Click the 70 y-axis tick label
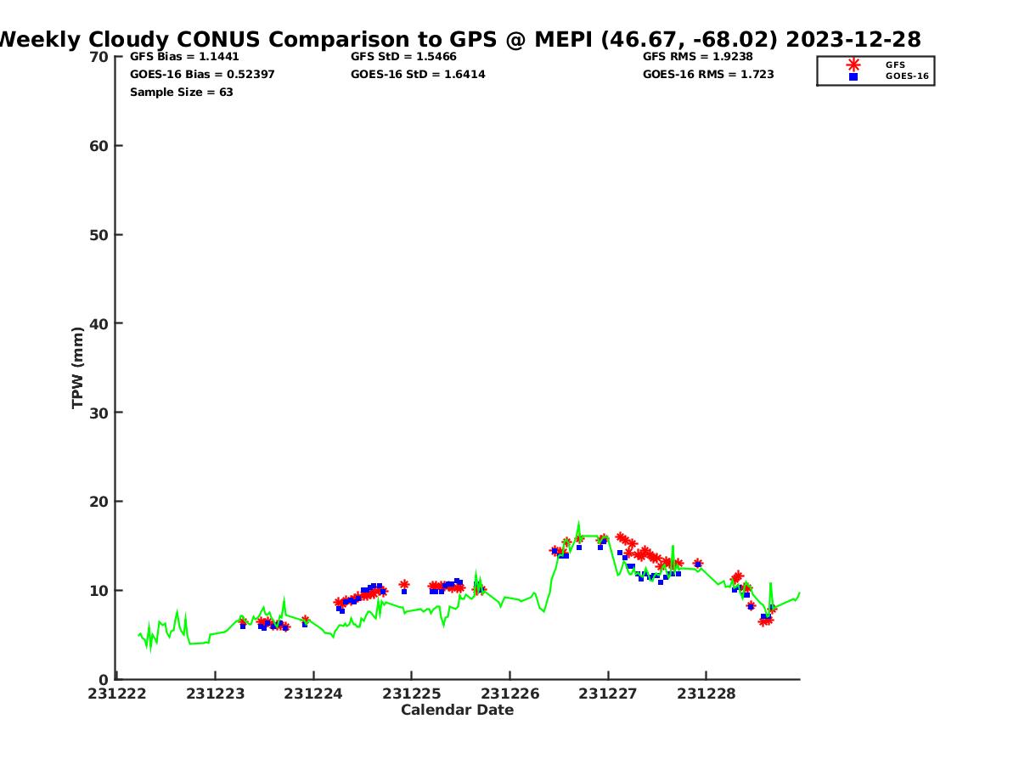This screenshot has height=764, width=1019. [99, 57]
